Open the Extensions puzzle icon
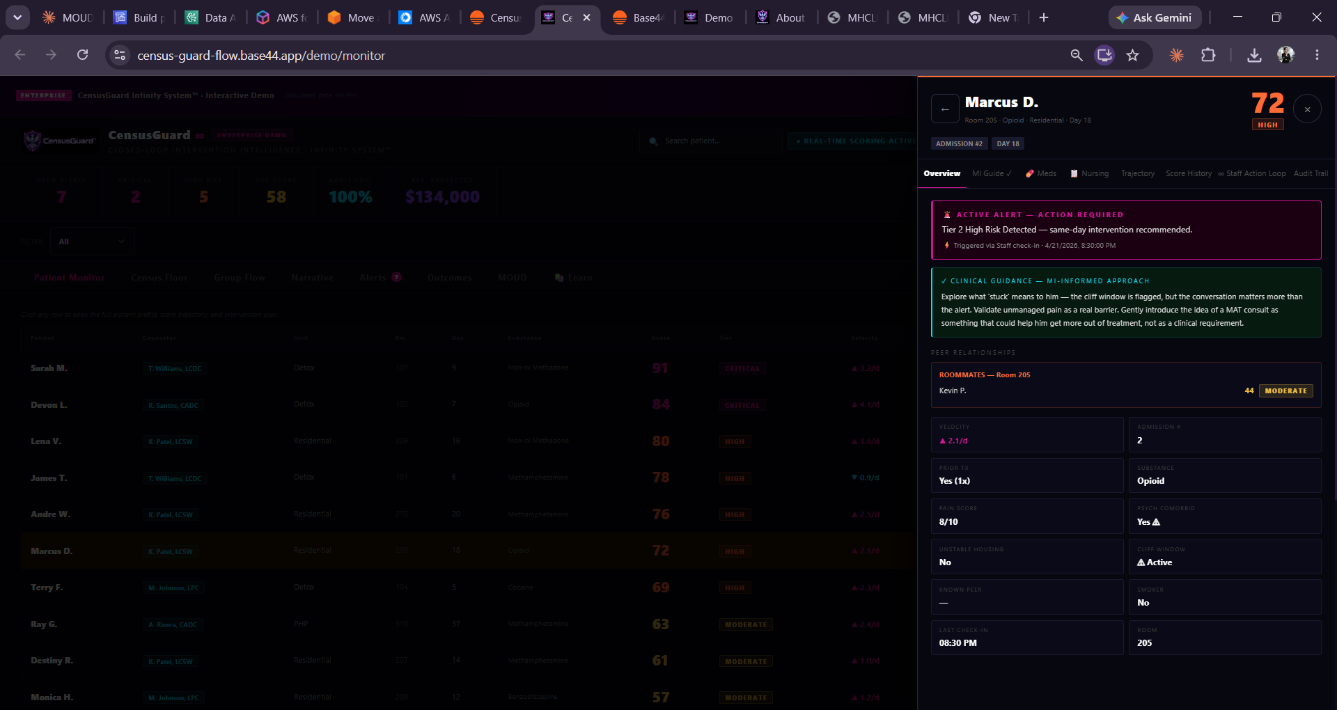 coord(1208,55)
